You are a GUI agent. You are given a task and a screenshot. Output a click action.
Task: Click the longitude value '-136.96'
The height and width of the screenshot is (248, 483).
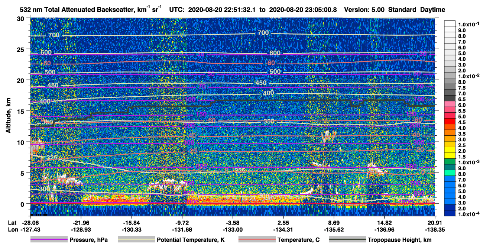coord(384,229)
